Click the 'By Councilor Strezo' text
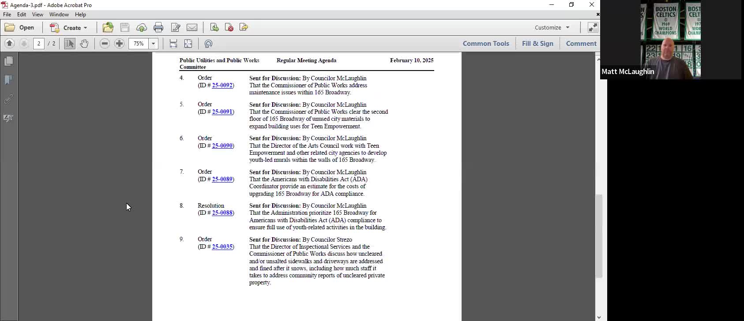The height and width of the screenshot is (321, 744). point(327,239)
